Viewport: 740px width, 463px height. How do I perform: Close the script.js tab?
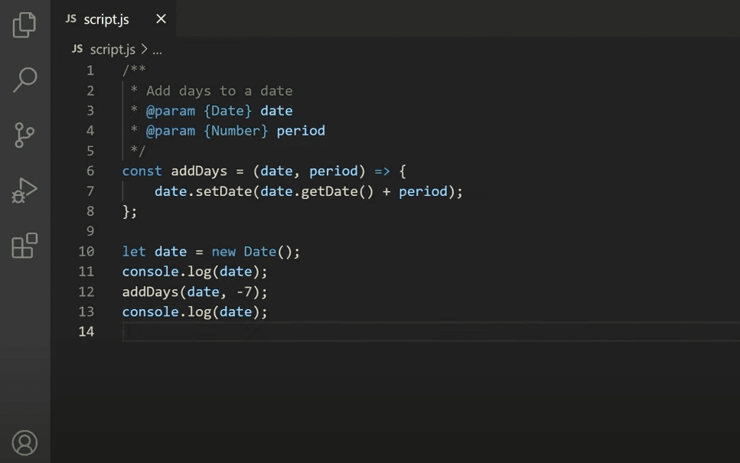(x=161, y=19)
